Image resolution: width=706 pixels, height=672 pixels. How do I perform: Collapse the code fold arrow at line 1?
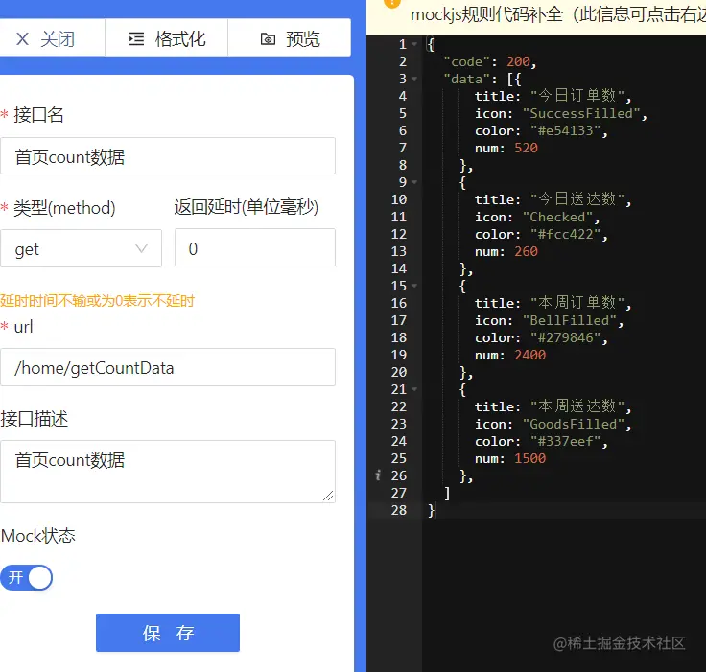(x=414, y=44)
